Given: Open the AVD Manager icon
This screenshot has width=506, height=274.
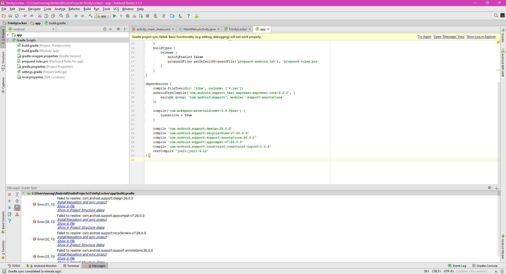Looking at the screenshot, I should click(x=156, y=16).
